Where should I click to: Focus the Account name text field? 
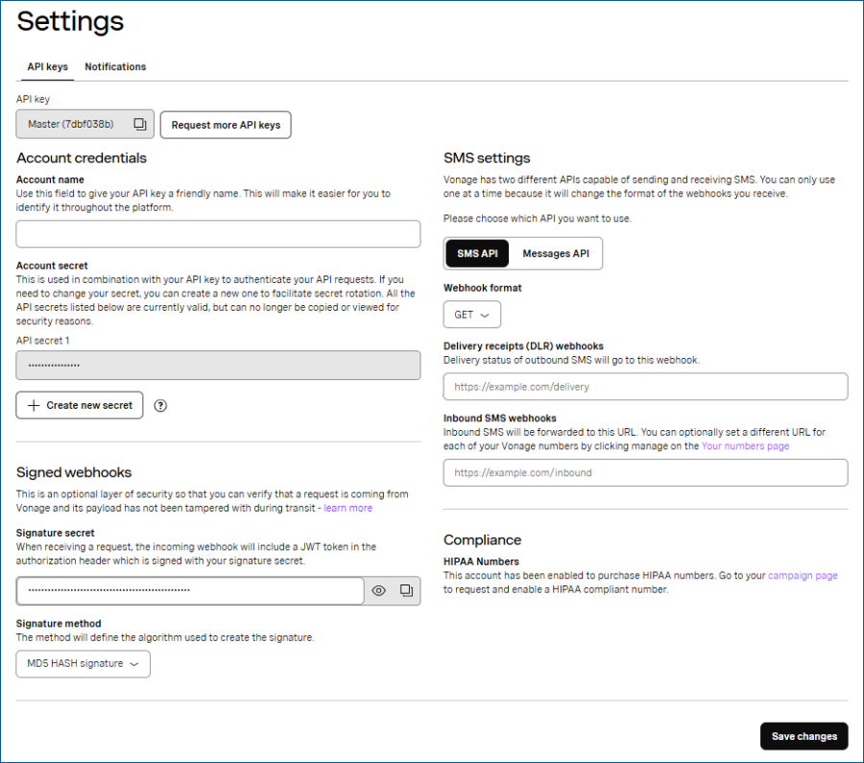218,234
